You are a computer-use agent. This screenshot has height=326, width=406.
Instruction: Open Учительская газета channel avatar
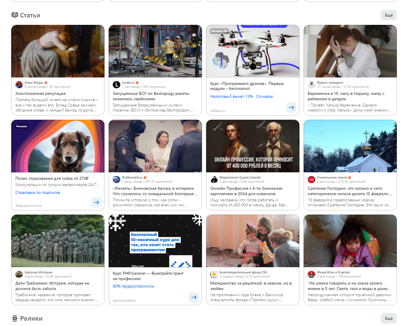pos(312,179)
